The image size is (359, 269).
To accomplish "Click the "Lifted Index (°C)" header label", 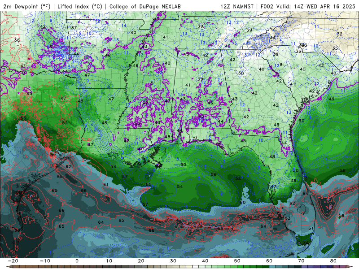I will tap(80, 6).
